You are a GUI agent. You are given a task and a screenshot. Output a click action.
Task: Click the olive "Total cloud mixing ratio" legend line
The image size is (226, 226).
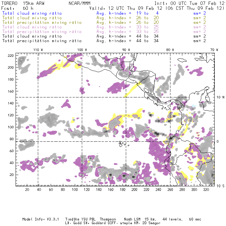pos(32,18)
